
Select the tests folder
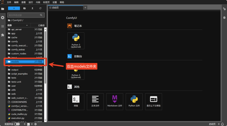pos(25,78)
